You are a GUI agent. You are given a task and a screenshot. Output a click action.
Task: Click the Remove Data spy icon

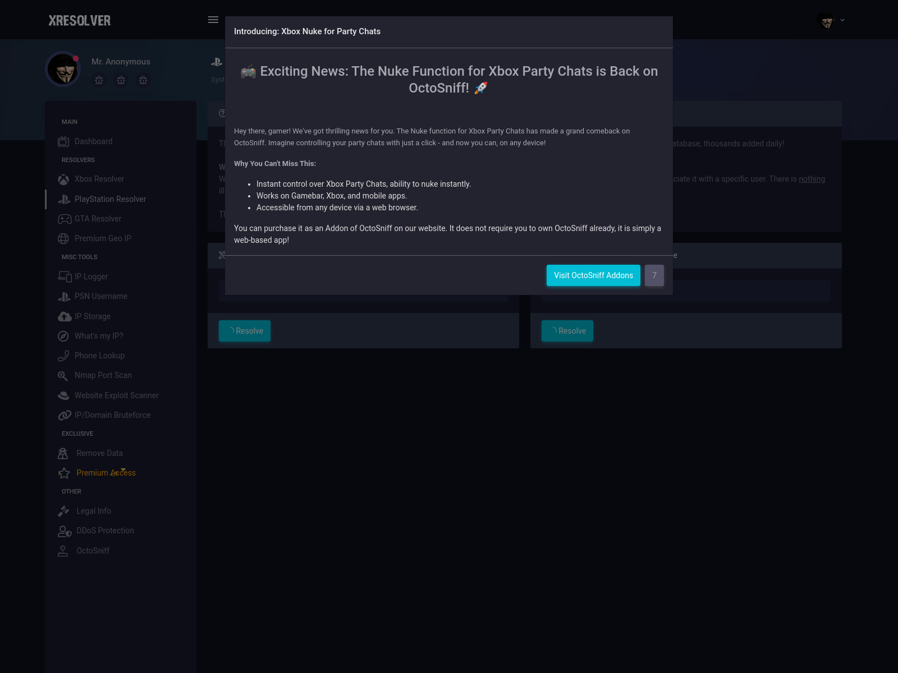(63, 453)
